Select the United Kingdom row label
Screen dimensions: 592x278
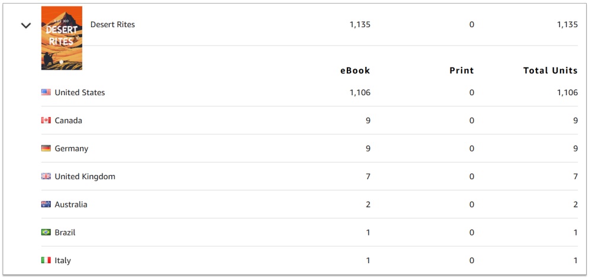point(85,176)
